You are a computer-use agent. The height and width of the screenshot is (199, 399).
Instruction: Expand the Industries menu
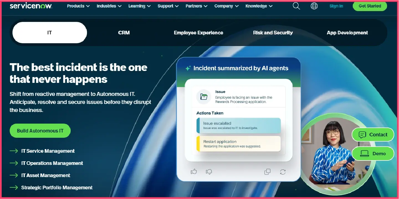(x=109, y=6)
